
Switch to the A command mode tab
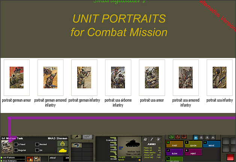pyautogui.click(x=213, y=138)
